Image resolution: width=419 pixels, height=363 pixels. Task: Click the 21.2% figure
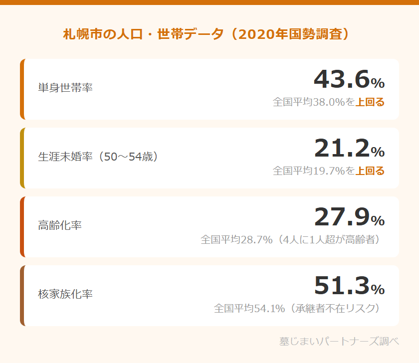pos(349,148)
